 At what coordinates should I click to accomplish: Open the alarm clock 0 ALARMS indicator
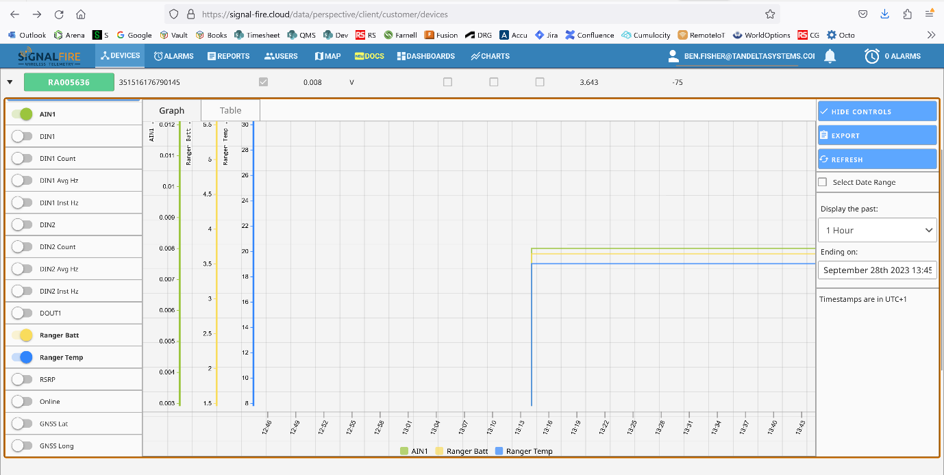[x=892, y=56]
